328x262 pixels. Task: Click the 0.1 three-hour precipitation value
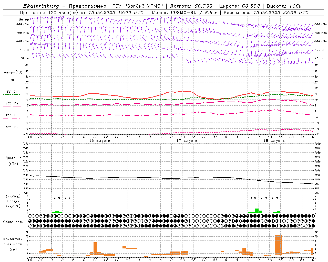pos(68,198)
